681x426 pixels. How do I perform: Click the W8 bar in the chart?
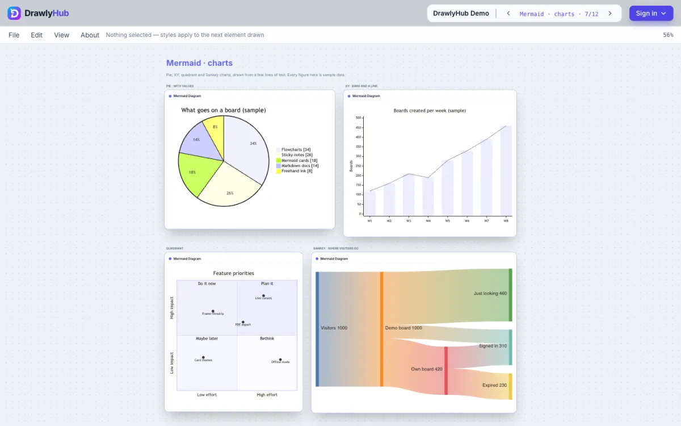click(506, 170)
